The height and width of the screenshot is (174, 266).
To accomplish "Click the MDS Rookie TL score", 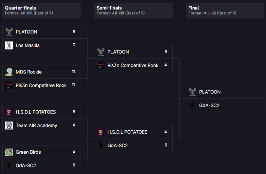I will 74,72.
